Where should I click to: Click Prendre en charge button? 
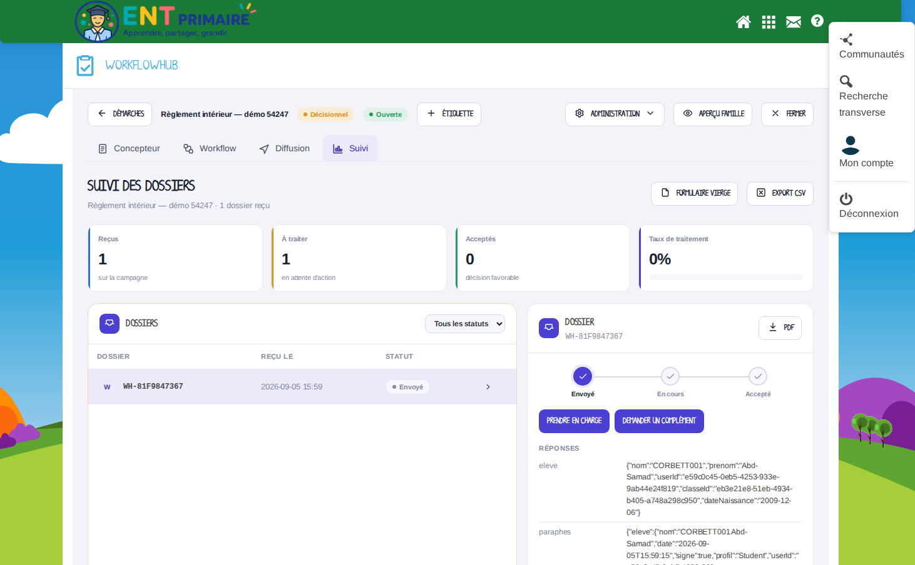(x=574, y=421)
